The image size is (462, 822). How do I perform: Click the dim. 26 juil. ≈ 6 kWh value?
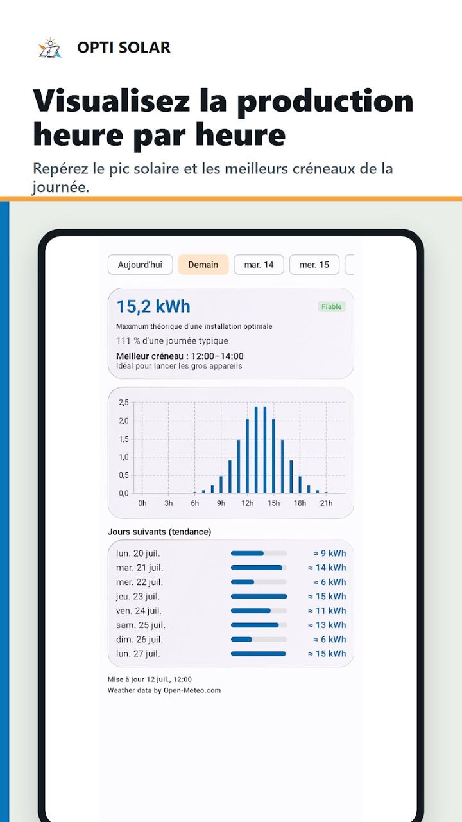click(x=329, y=639)
